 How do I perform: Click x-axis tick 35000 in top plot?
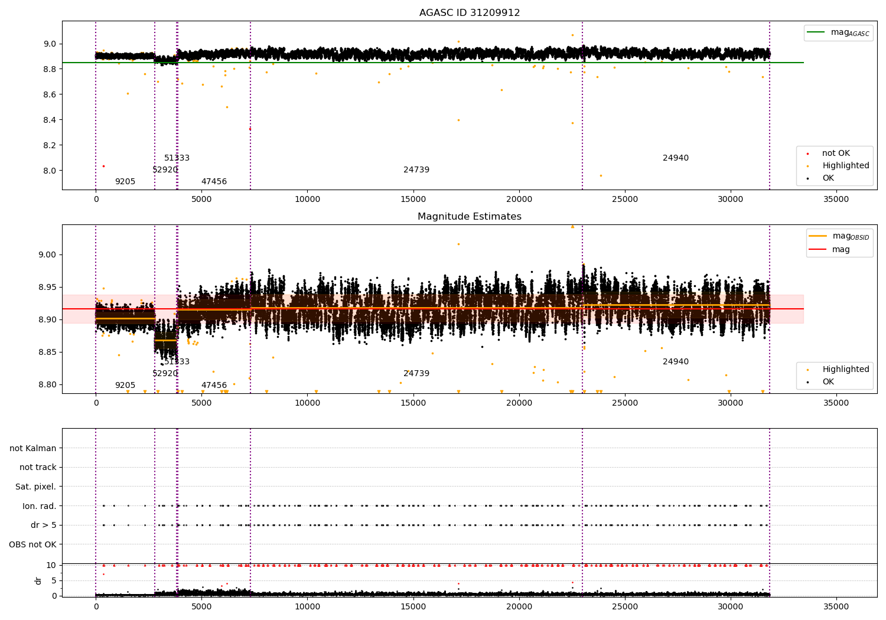[x=836, y=199]
